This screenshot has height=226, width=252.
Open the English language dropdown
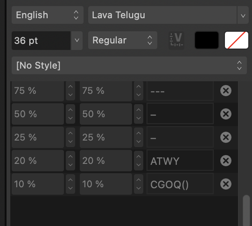tap(48, 15)
